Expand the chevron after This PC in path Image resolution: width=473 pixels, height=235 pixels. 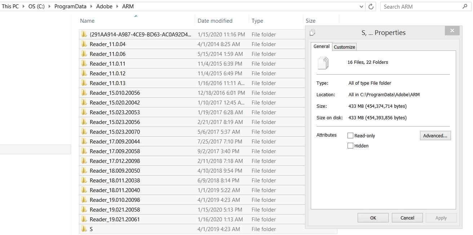pos(23,6)
